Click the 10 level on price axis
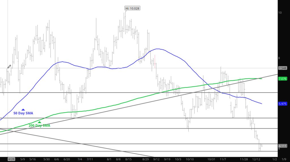 (x=280, y=13)
